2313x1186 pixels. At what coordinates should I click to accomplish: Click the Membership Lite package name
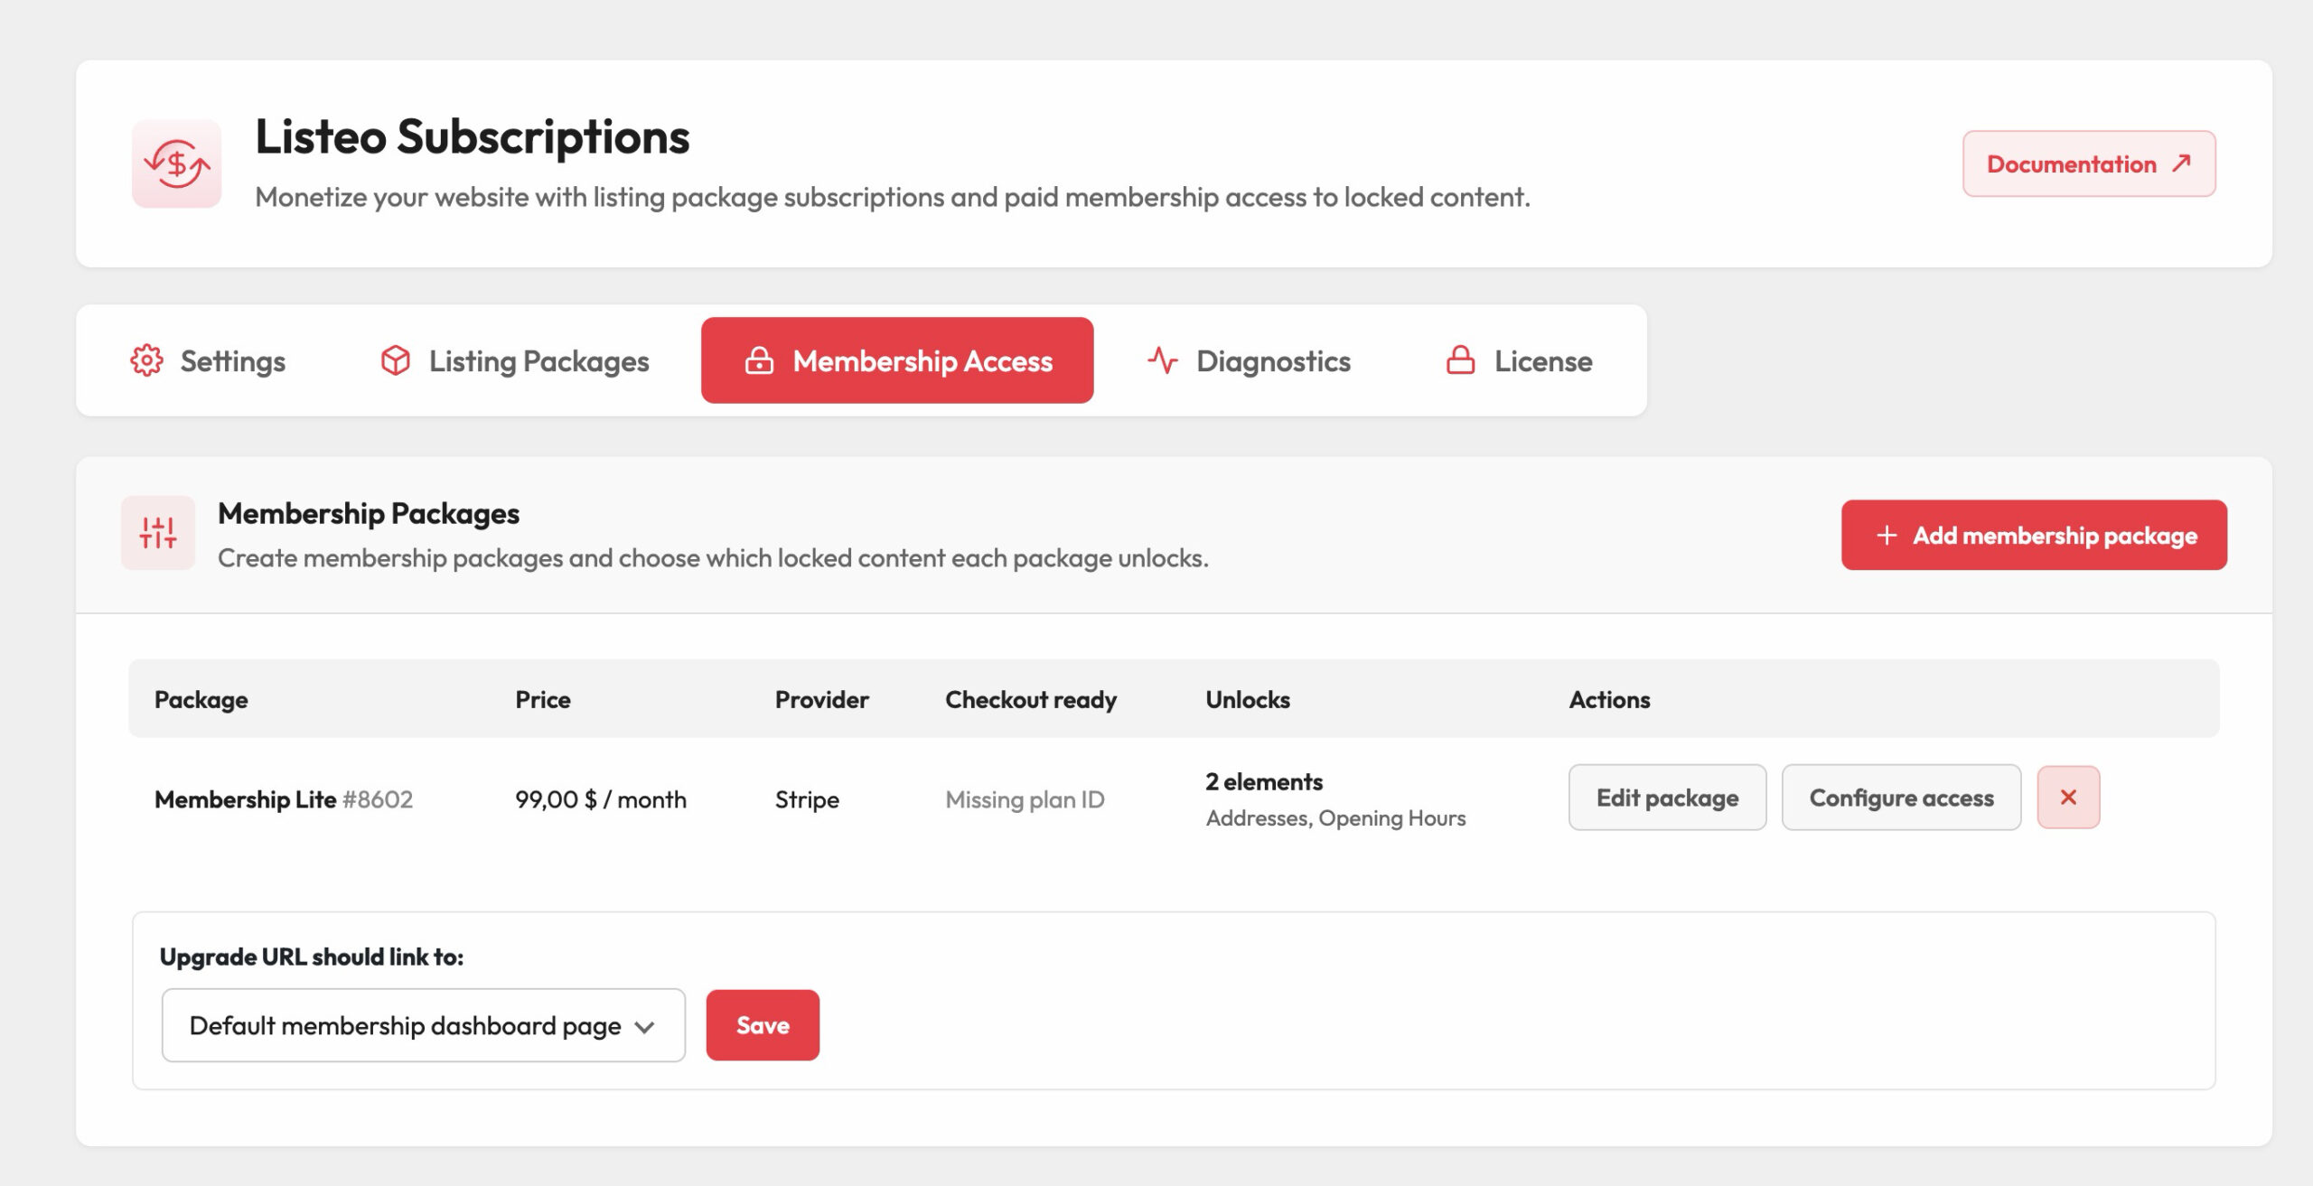point(245,799)
